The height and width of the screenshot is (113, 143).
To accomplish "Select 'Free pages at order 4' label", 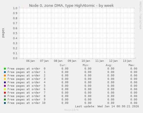I will click(x=26, y=82).
